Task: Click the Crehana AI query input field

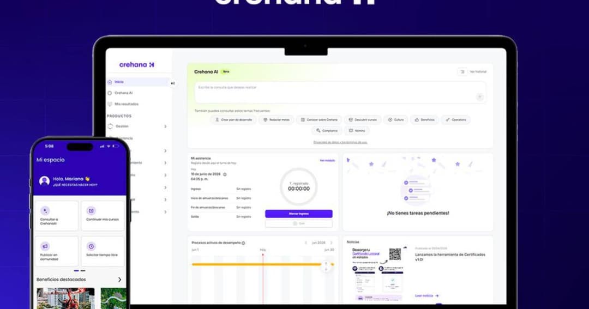Action: [x=340, y=92]
